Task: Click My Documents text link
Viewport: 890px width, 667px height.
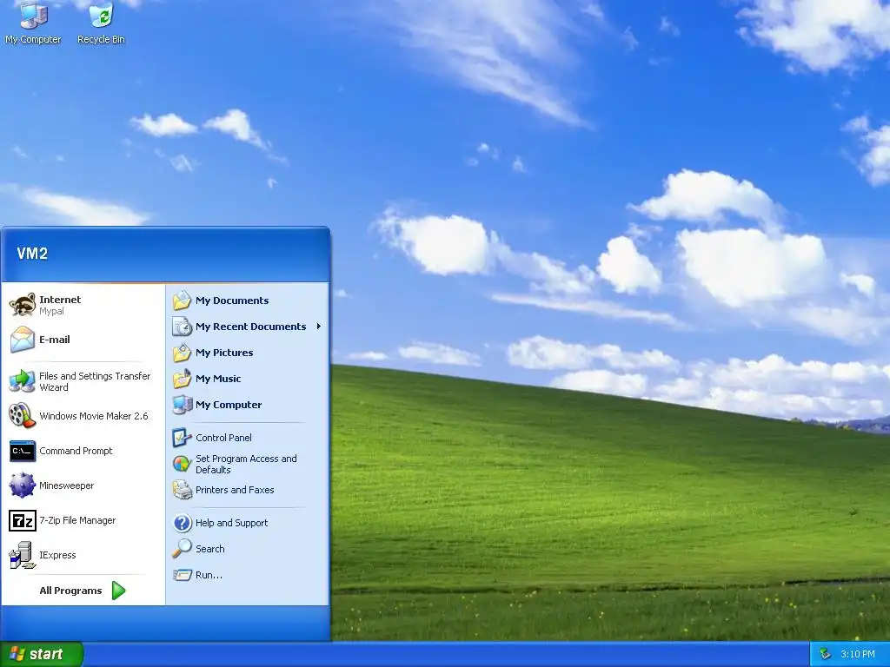Action: (x=232, y=300)
